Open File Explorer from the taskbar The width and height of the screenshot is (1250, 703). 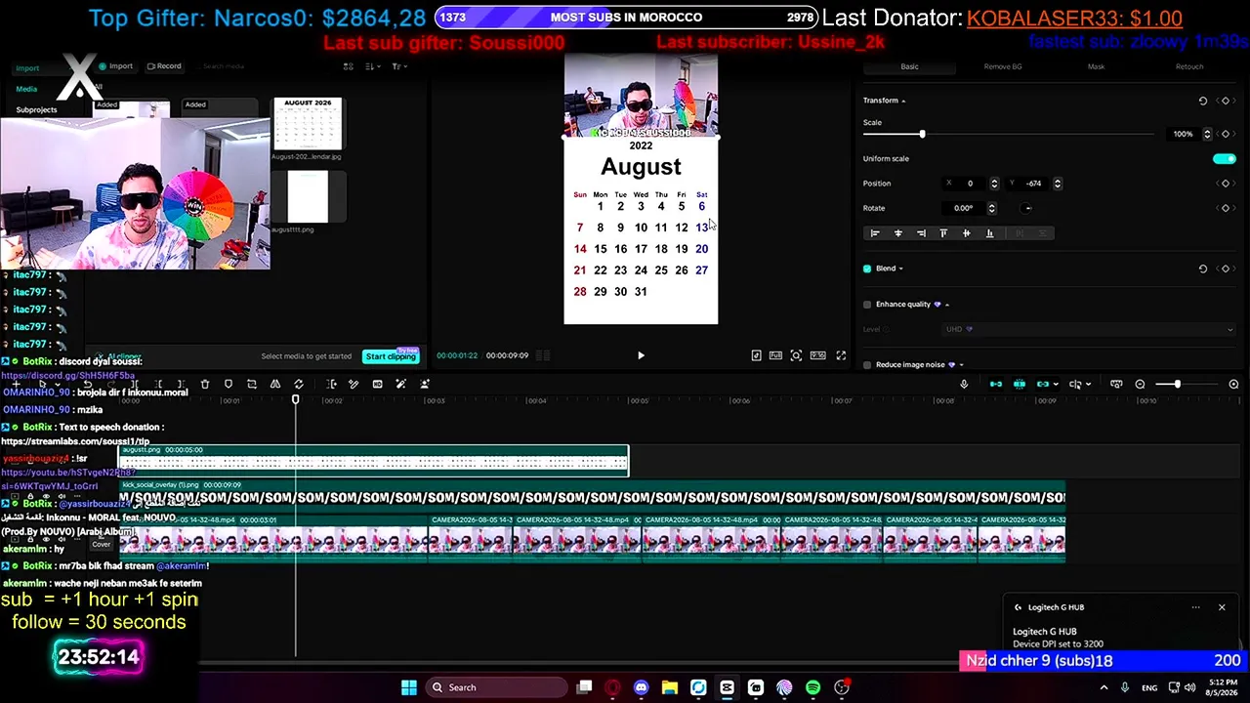coord(670,687)
